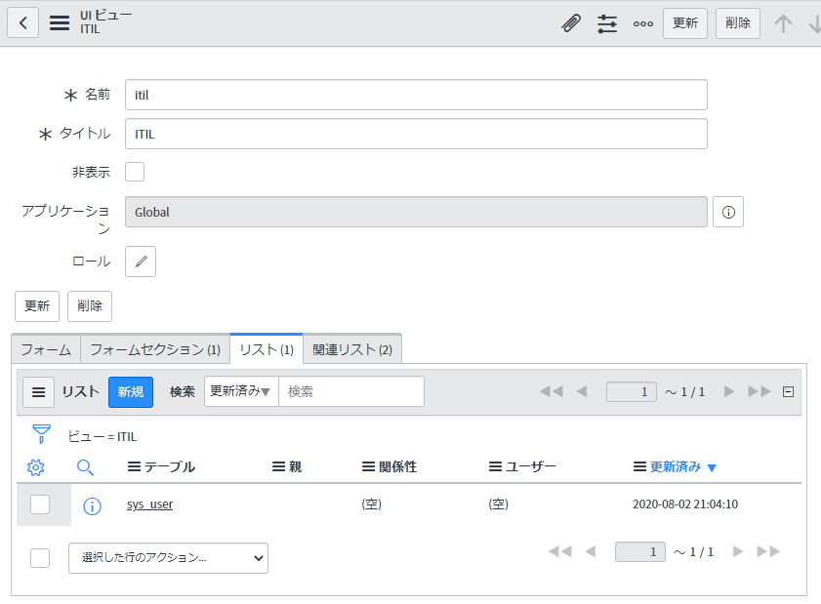Screen dimensions: 821x604
Task: Toggle the 非表示 checkbox
Action: coord(135,172)
